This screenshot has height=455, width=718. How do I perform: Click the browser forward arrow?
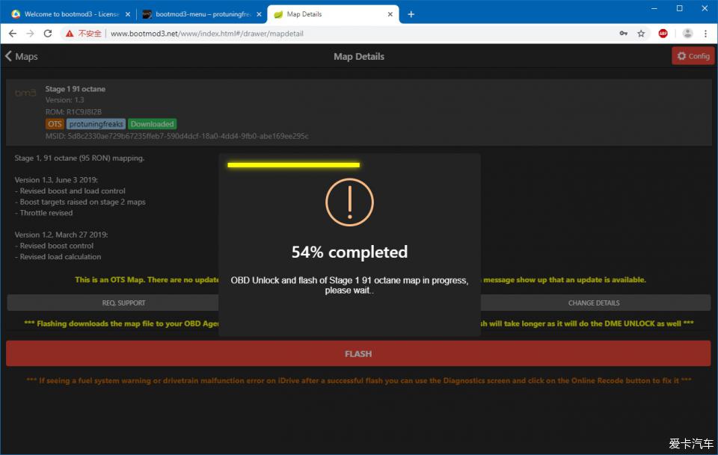coord(30,34)
